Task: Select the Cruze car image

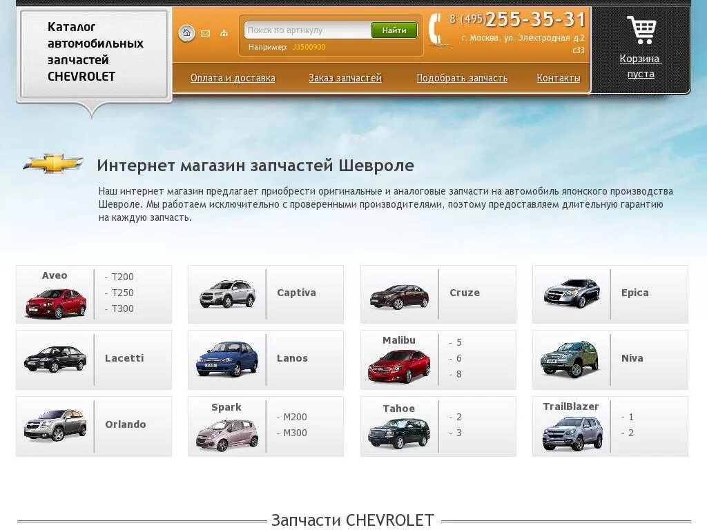Action: (399, 297)
